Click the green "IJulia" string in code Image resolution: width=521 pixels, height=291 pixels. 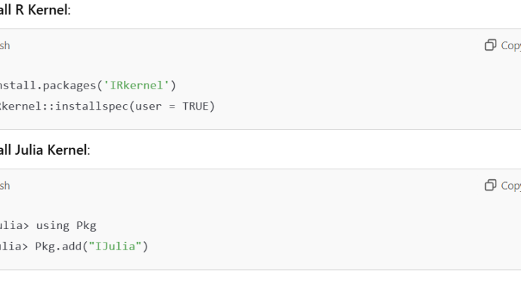click(115, 246)
